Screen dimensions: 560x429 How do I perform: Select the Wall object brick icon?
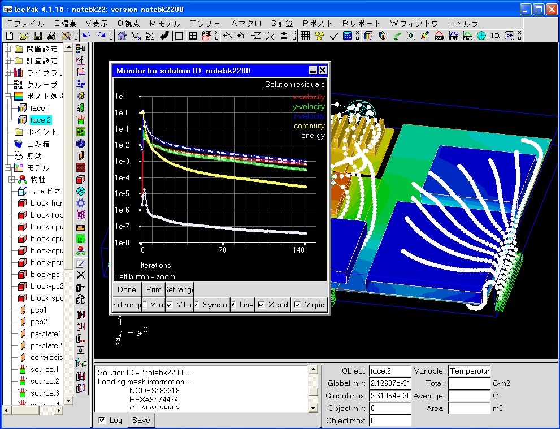pos(81,167)
